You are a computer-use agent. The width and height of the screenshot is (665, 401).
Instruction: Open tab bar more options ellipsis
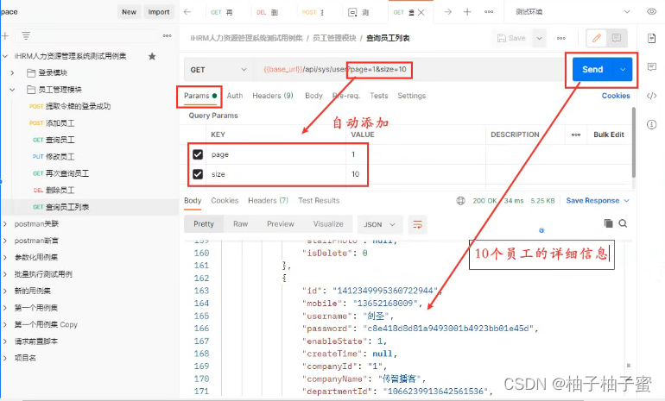click(x=489, y=12)
